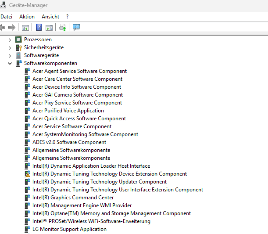Click icon beside Acer Quick Access Software Component
The image size is (268, 234).
[x=27, y=119]
